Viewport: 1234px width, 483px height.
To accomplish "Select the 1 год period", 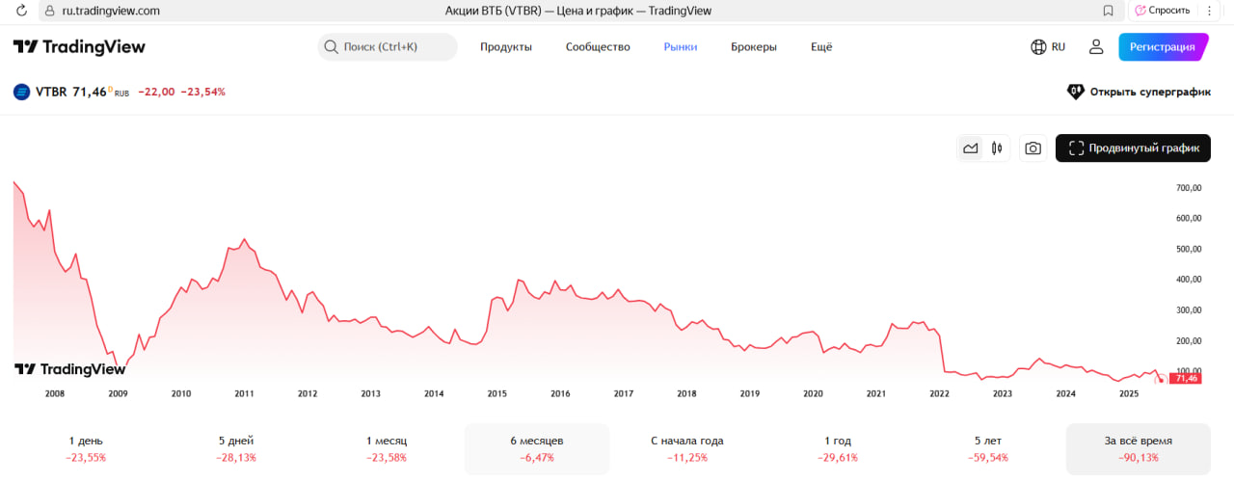I will [x=837, y=448].
